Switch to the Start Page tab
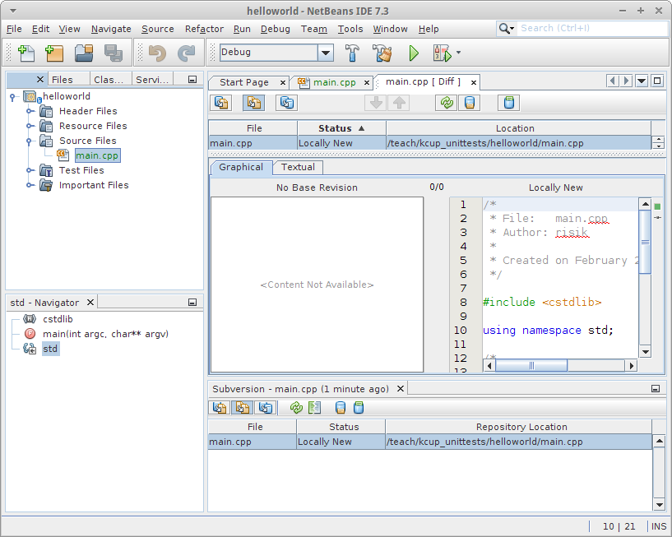 pyautogui.click(x=244, y=82)
